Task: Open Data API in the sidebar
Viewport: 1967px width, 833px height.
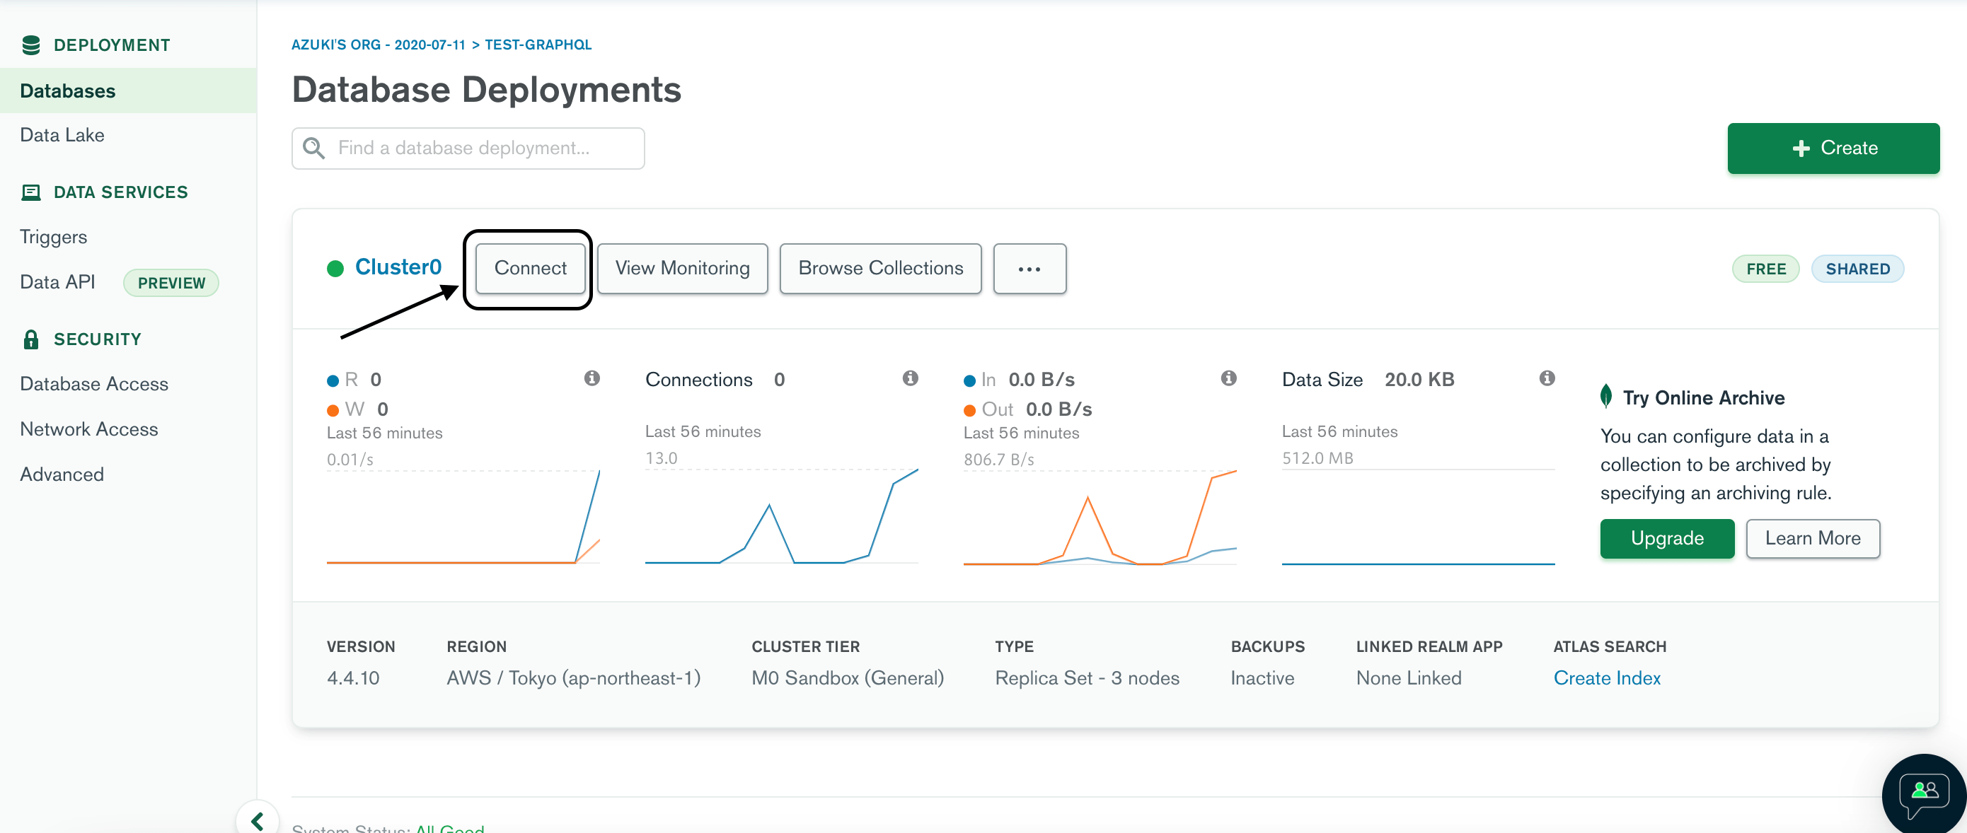Action: coord(58,282)
